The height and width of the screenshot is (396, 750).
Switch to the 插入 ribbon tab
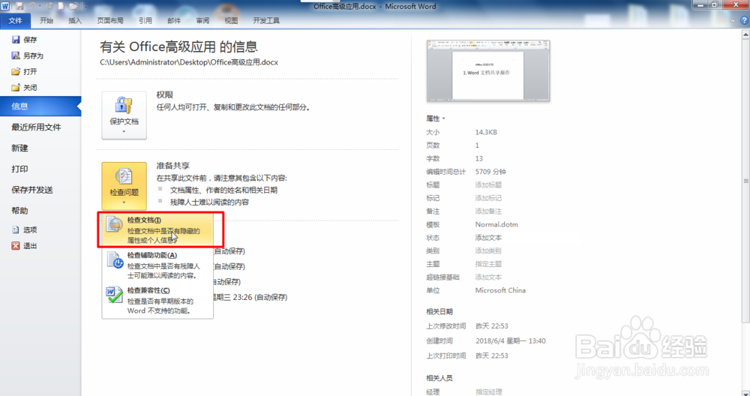pos(75,20)
